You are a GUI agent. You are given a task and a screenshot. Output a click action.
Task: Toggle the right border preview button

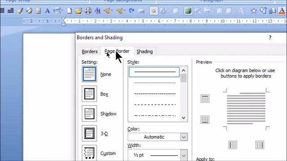tap(260, 145)
